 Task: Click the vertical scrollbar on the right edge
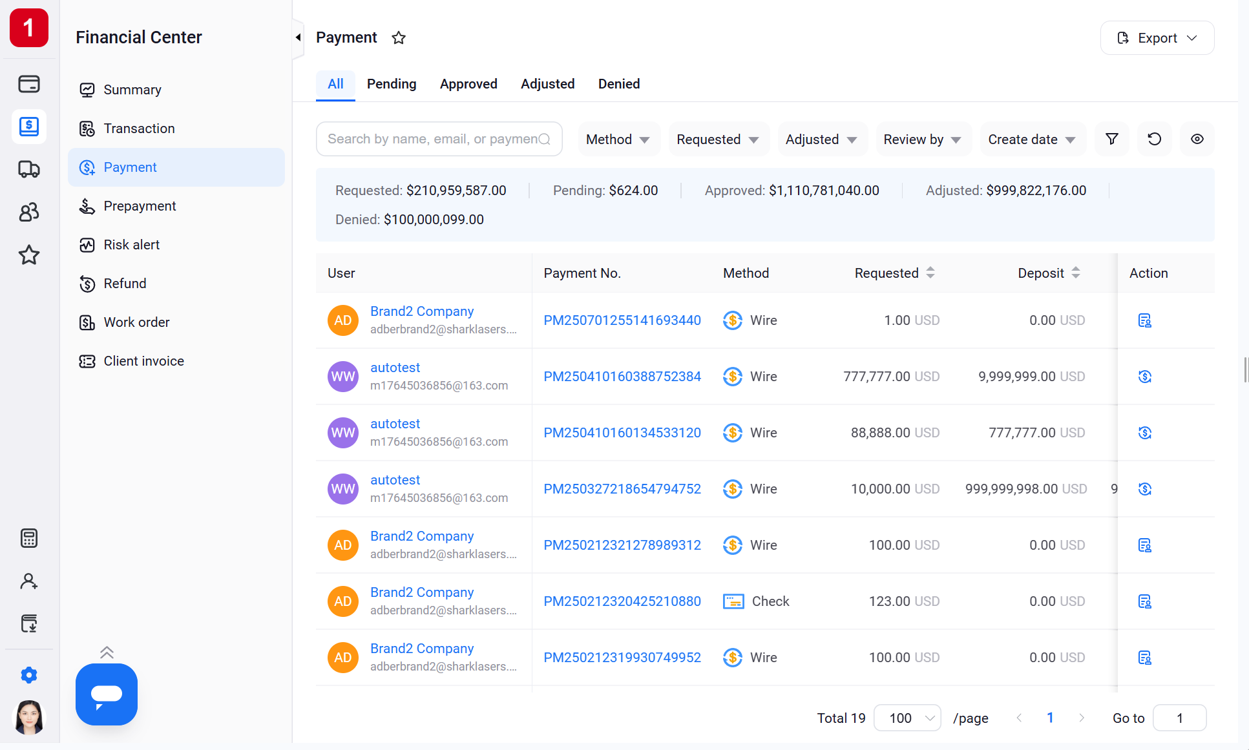pyautogui.click(x=1245, y=370)
